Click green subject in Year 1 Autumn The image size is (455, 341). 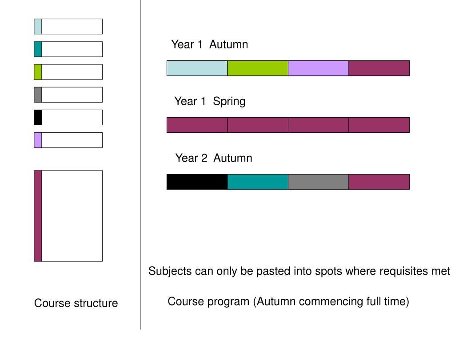(x=258, y=68)
